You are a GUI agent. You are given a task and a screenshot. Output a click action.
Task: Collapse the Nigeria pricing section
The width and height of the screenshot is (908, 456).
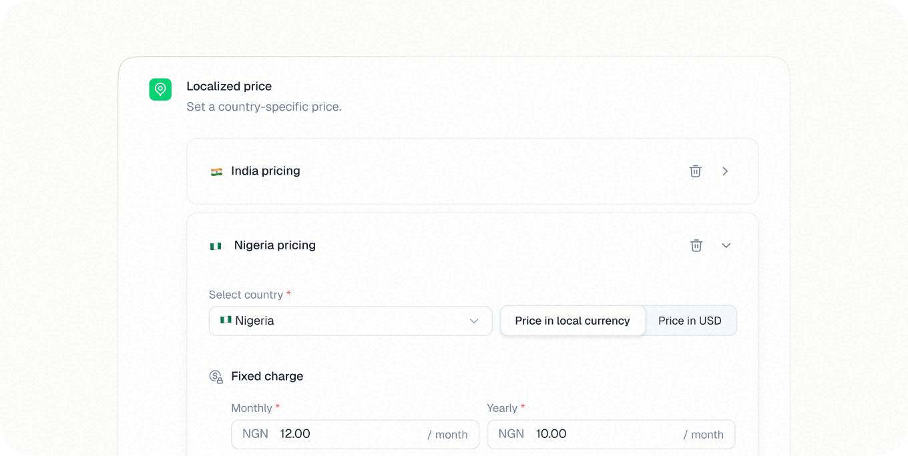[726, 245]
